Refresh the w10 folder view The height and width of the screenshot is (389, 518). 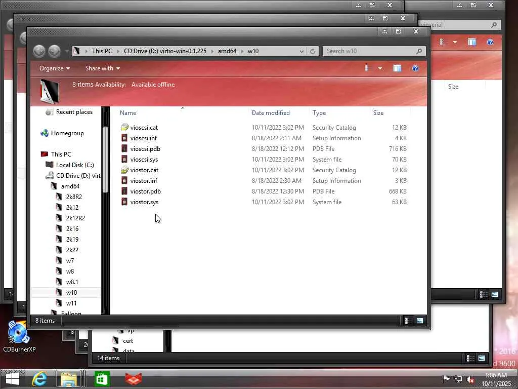(x=313, y=51)
